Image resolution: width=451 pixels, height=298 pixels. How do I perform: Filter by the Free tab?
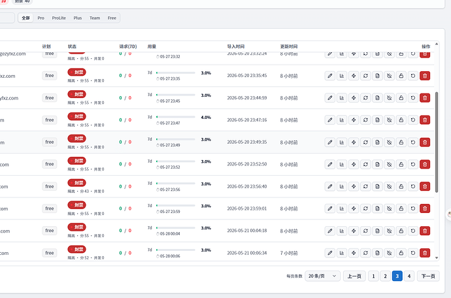click(112, 18)
